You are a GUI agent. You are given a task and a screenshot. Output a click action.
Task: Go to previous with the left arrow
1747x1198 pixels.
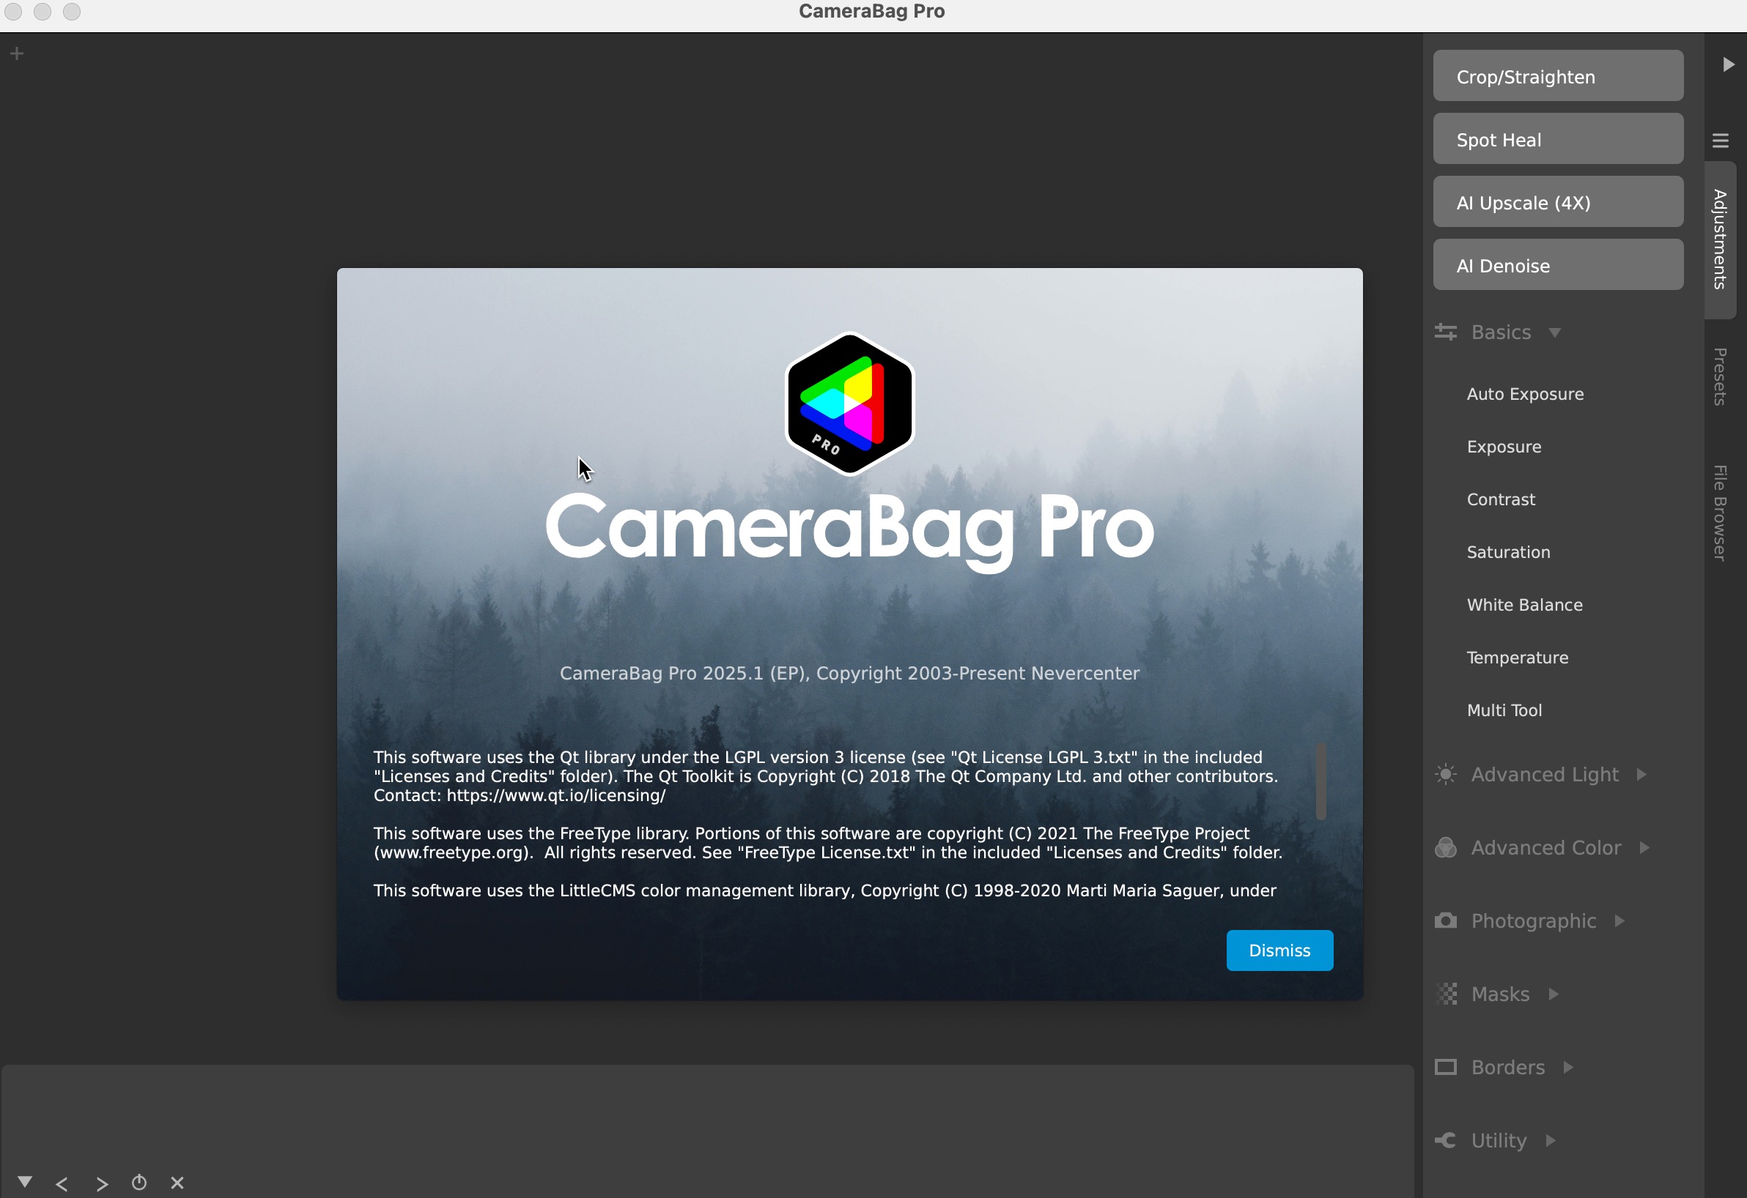62,1184
